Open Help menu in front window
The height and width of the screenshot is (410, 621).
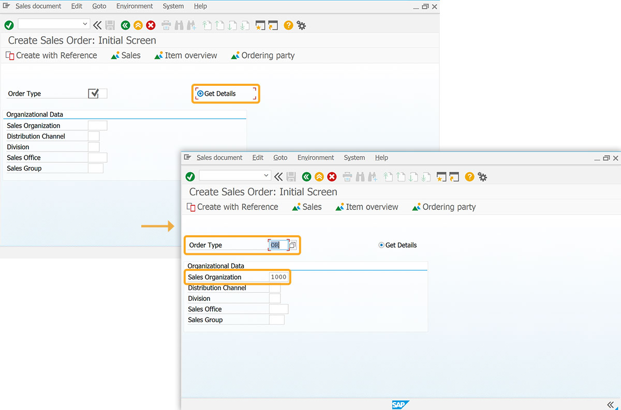coord(381,158)
